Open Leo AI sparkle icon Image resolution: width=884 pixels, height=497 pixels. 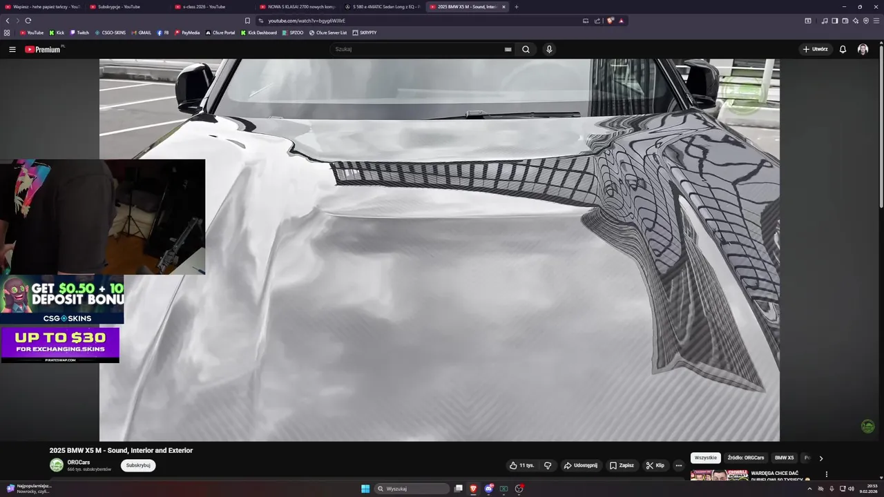click(x=856, y=21)
